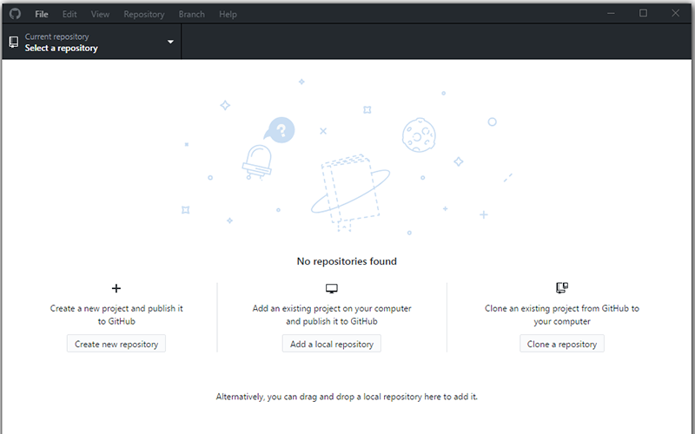This screenshot has width=695, height=434.
Task: Click the Create new repository button
Action: tap(116, 344)
